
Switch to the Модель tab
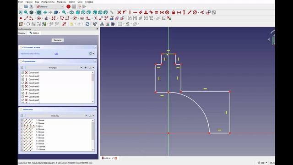pos(22,33)
